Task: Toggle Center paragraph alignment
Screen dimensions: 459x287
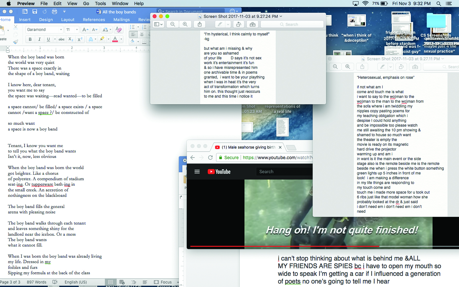Action: 142,34
